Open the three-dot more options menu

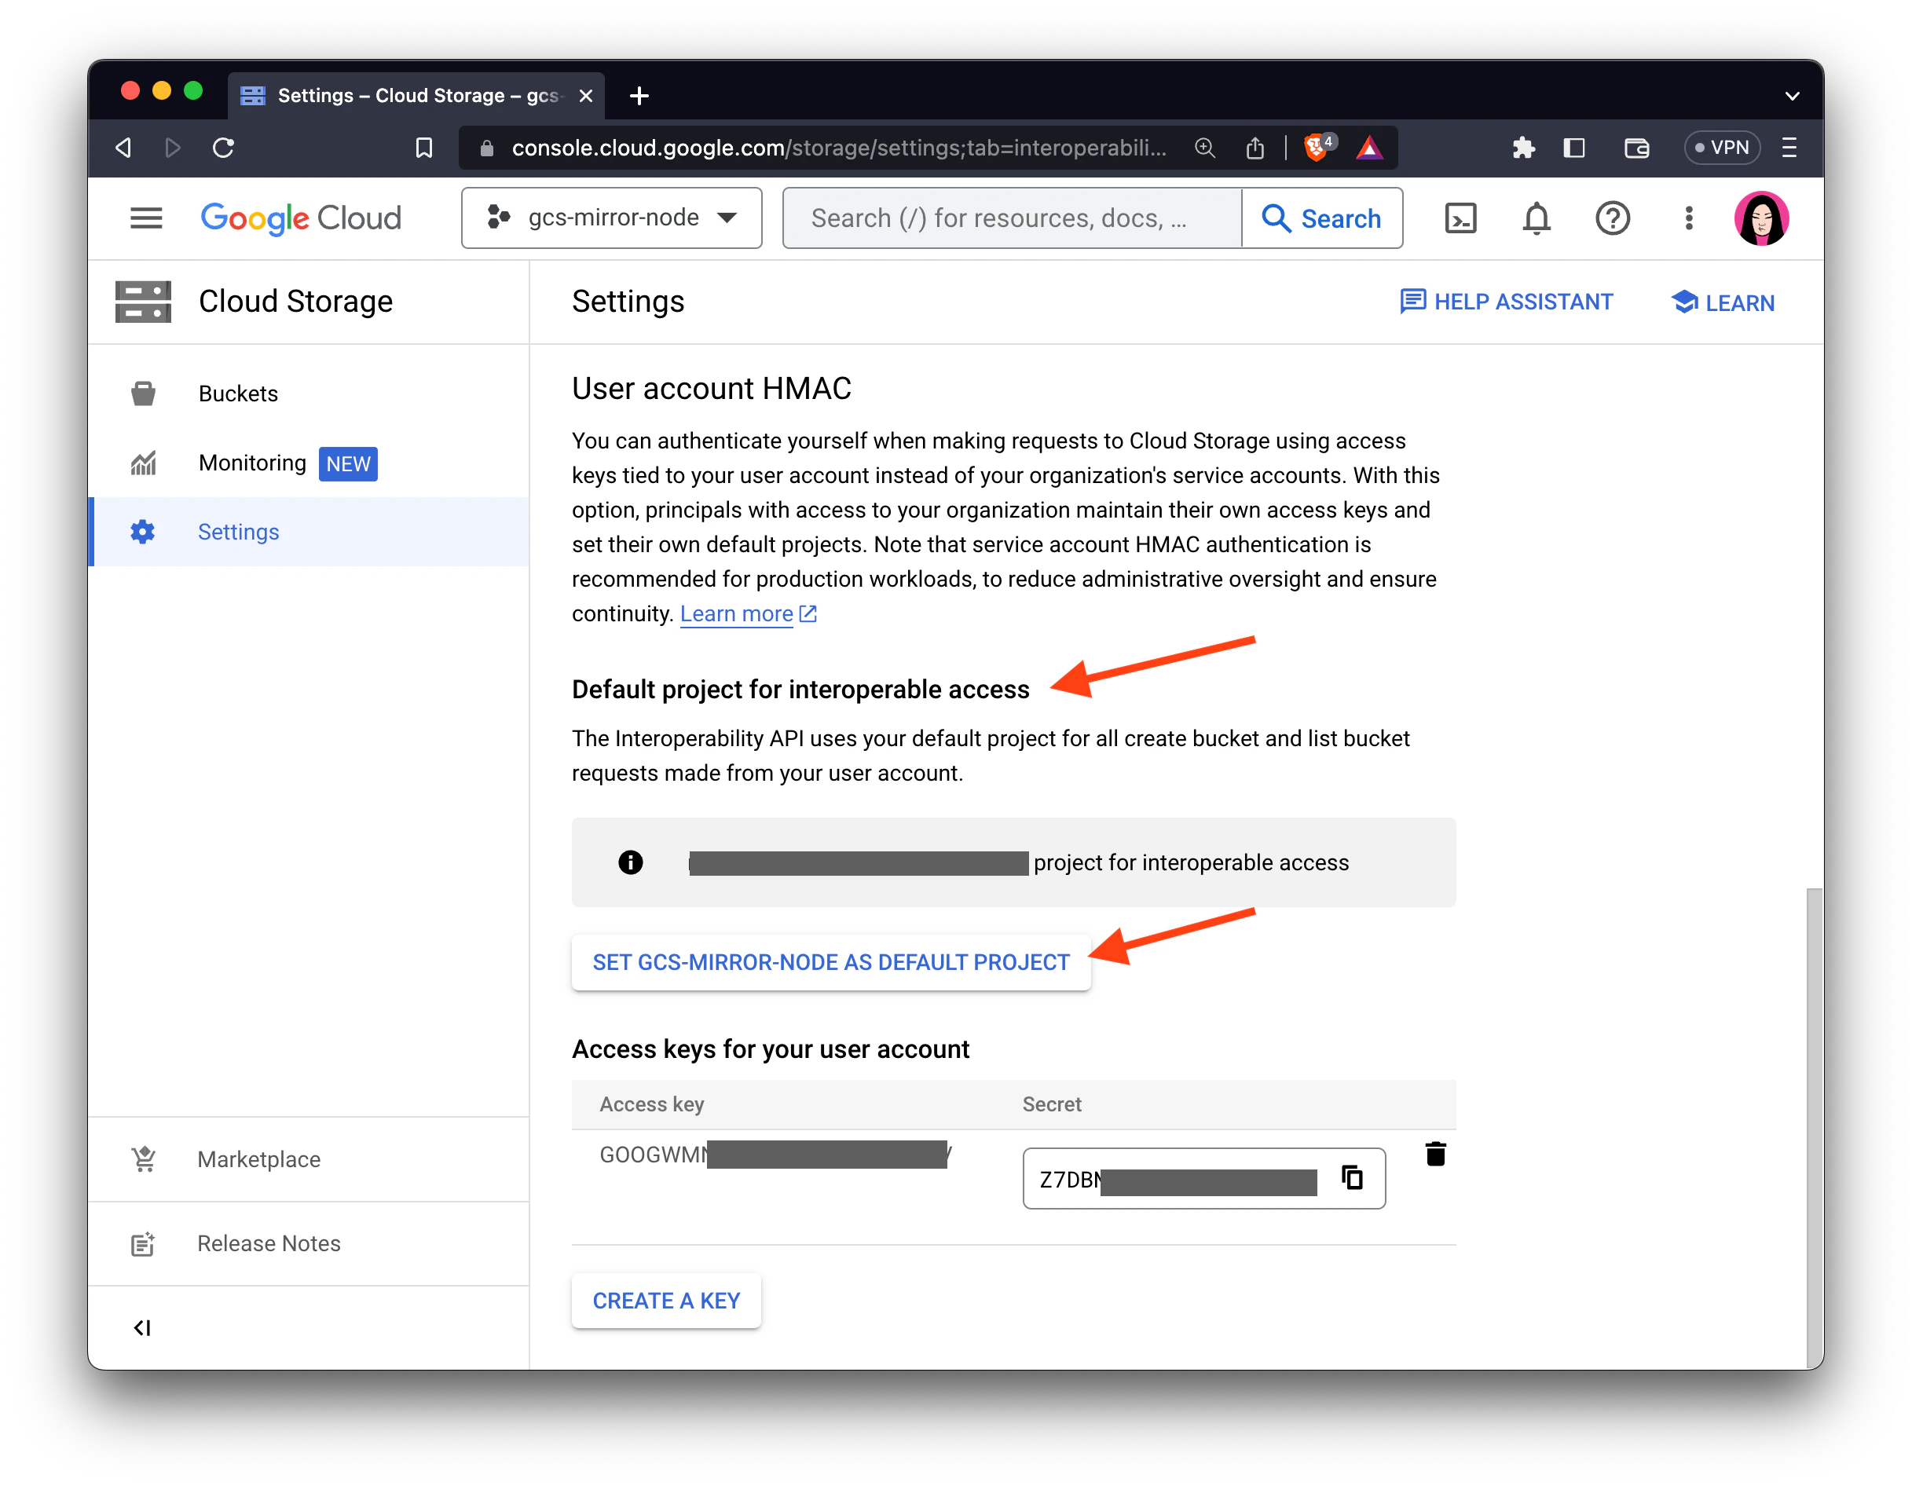[1688, 219]
